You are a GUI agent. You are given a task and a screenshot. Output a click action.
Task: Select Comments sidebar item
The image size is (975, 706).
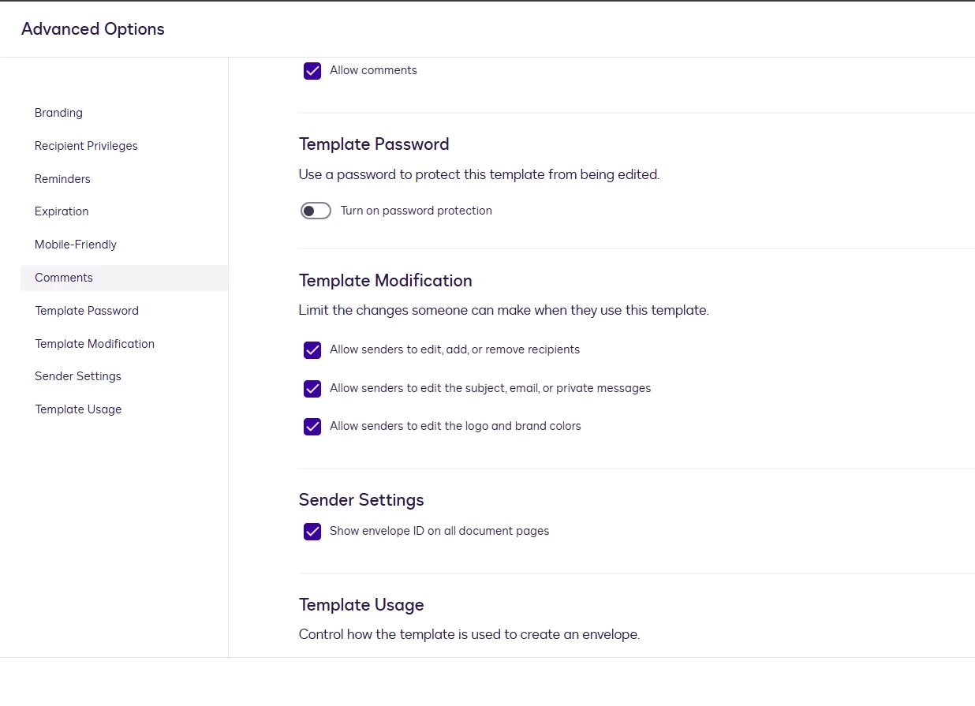click(x=64, y=278)
